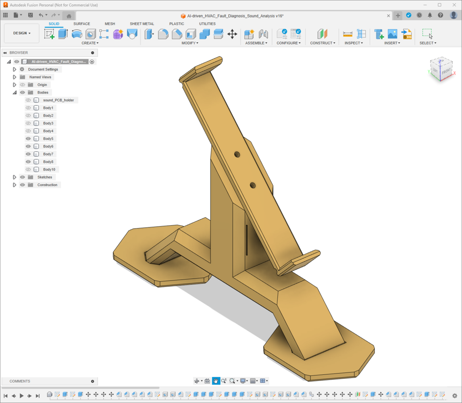This screenshot has width=462, height=403.
Task: Select the Insert SVG tool
Action: pyautogui.click(x=407, y=34)
